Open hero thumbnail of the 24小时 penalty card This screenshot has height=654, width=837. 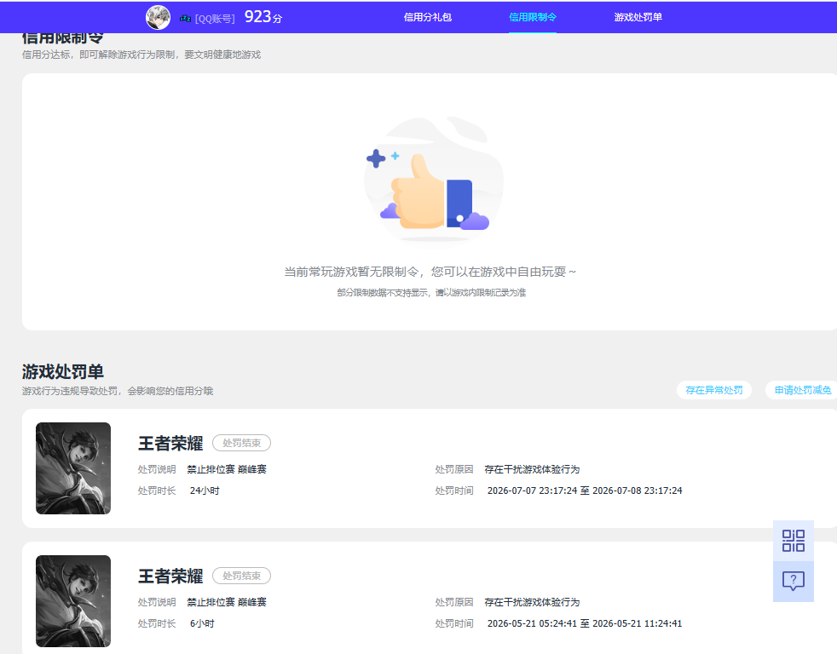(73, 468)
